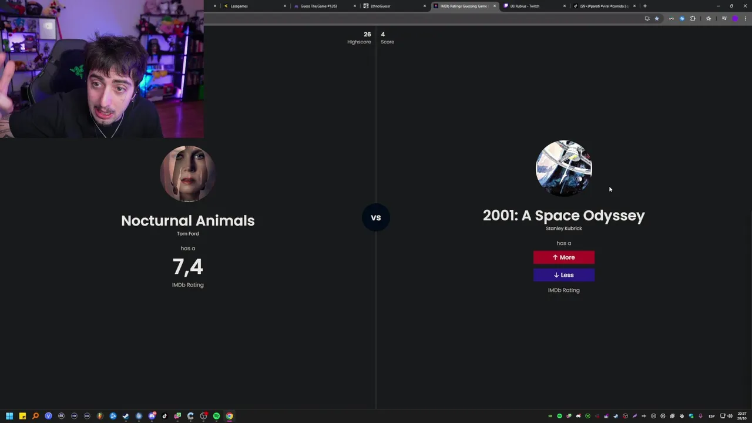Click the 7,4 IMDb rating value
The image size is (752, 423).
pos(188,267)
